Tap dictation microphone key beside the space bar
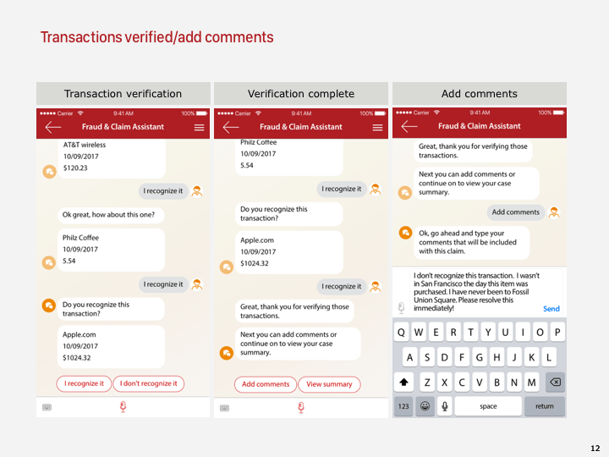The width and height of the screenshot is (609, 457). click(443, 406)
